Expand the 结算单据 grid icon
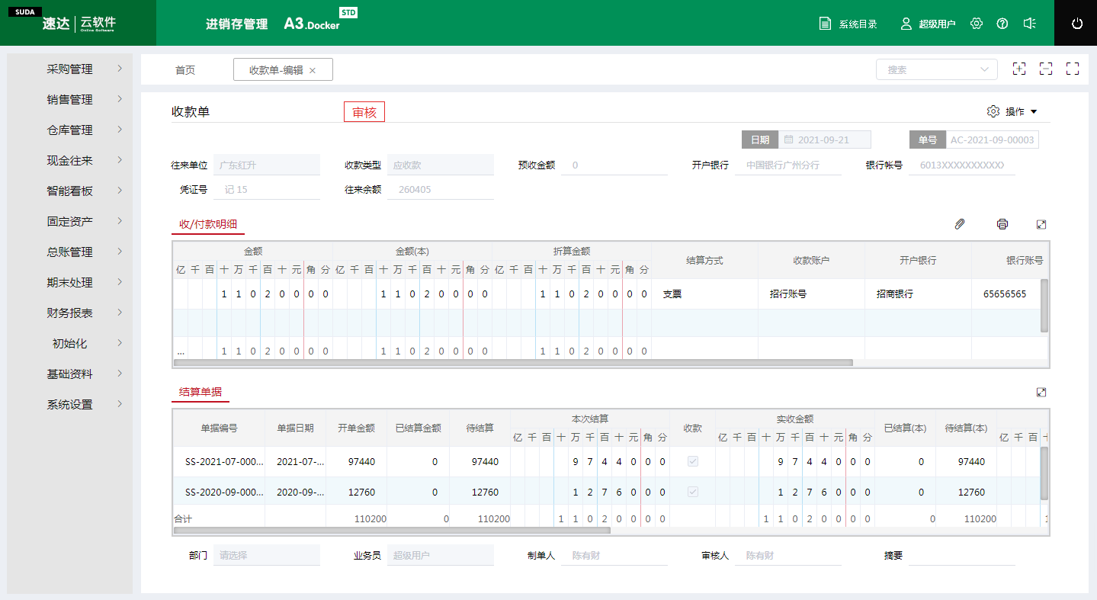The image size is (1097, 600). (1041, 392)
